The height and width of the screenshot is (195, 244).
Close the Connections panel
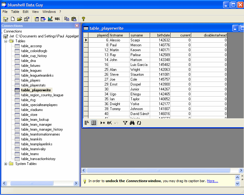pyautogui.click(x=77, y=26)
